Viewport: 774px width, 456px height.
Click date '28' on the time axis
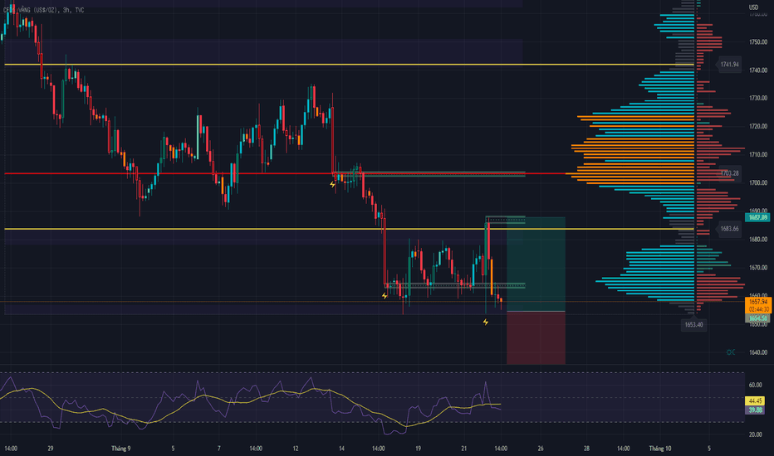pos(586,448)
